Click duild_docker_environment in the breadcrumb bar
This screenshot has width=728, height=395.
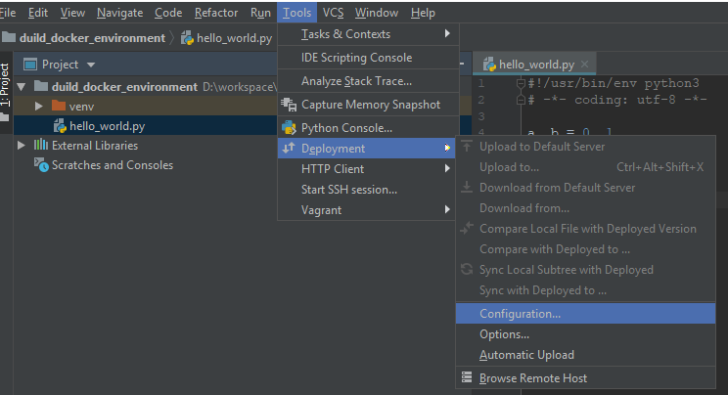[x=93, y=38]
